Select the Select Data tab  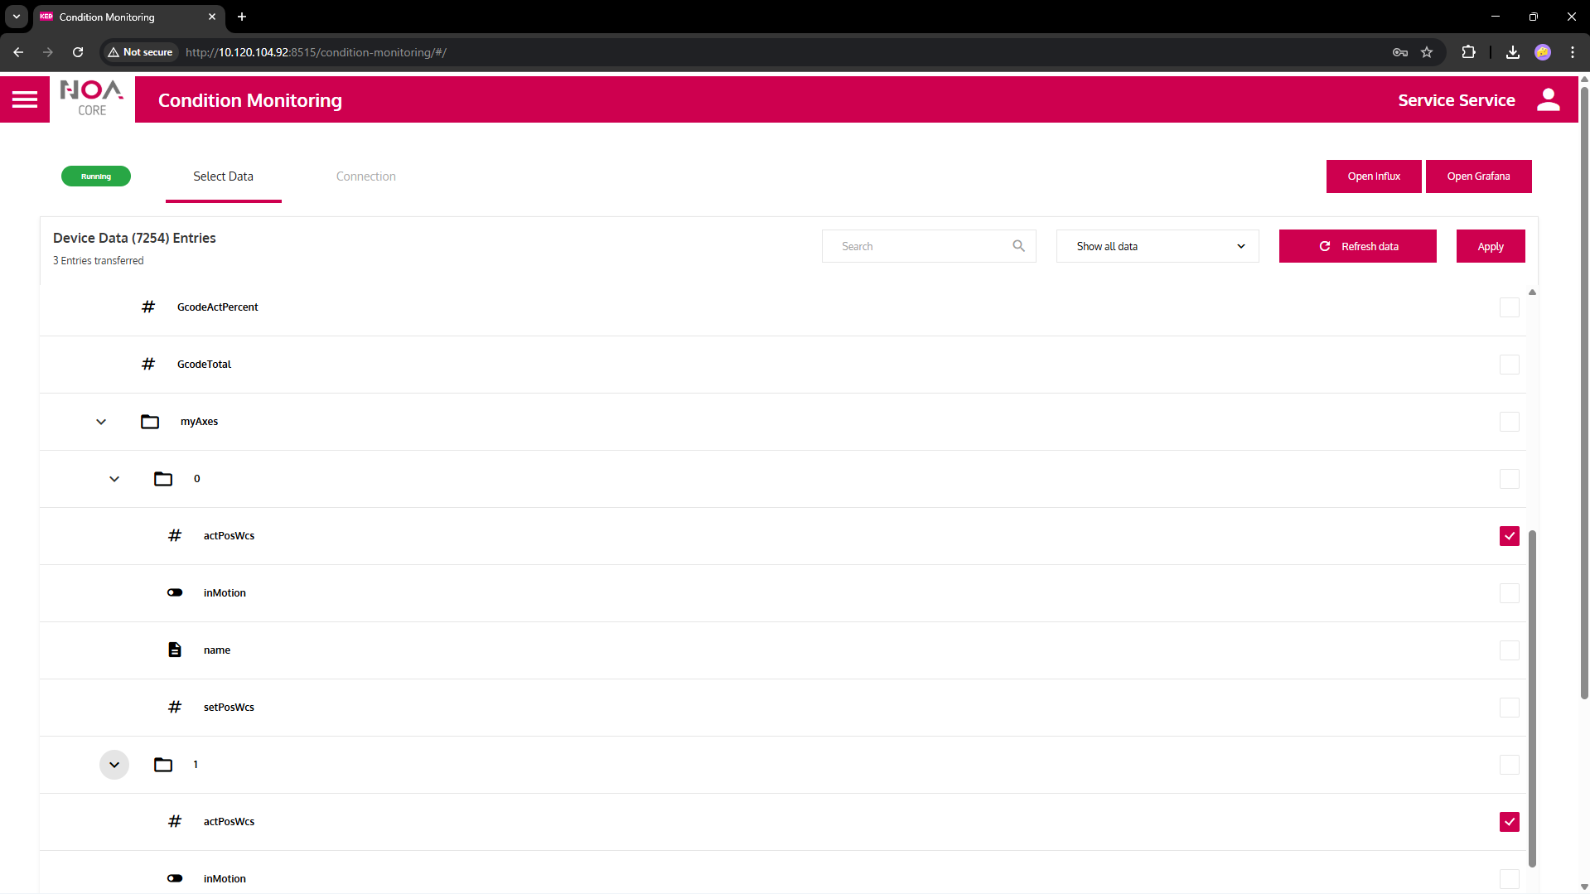pyautogui.click(x=223, y=176)
